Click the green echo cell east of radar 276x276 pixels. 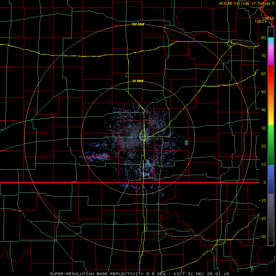186,143
